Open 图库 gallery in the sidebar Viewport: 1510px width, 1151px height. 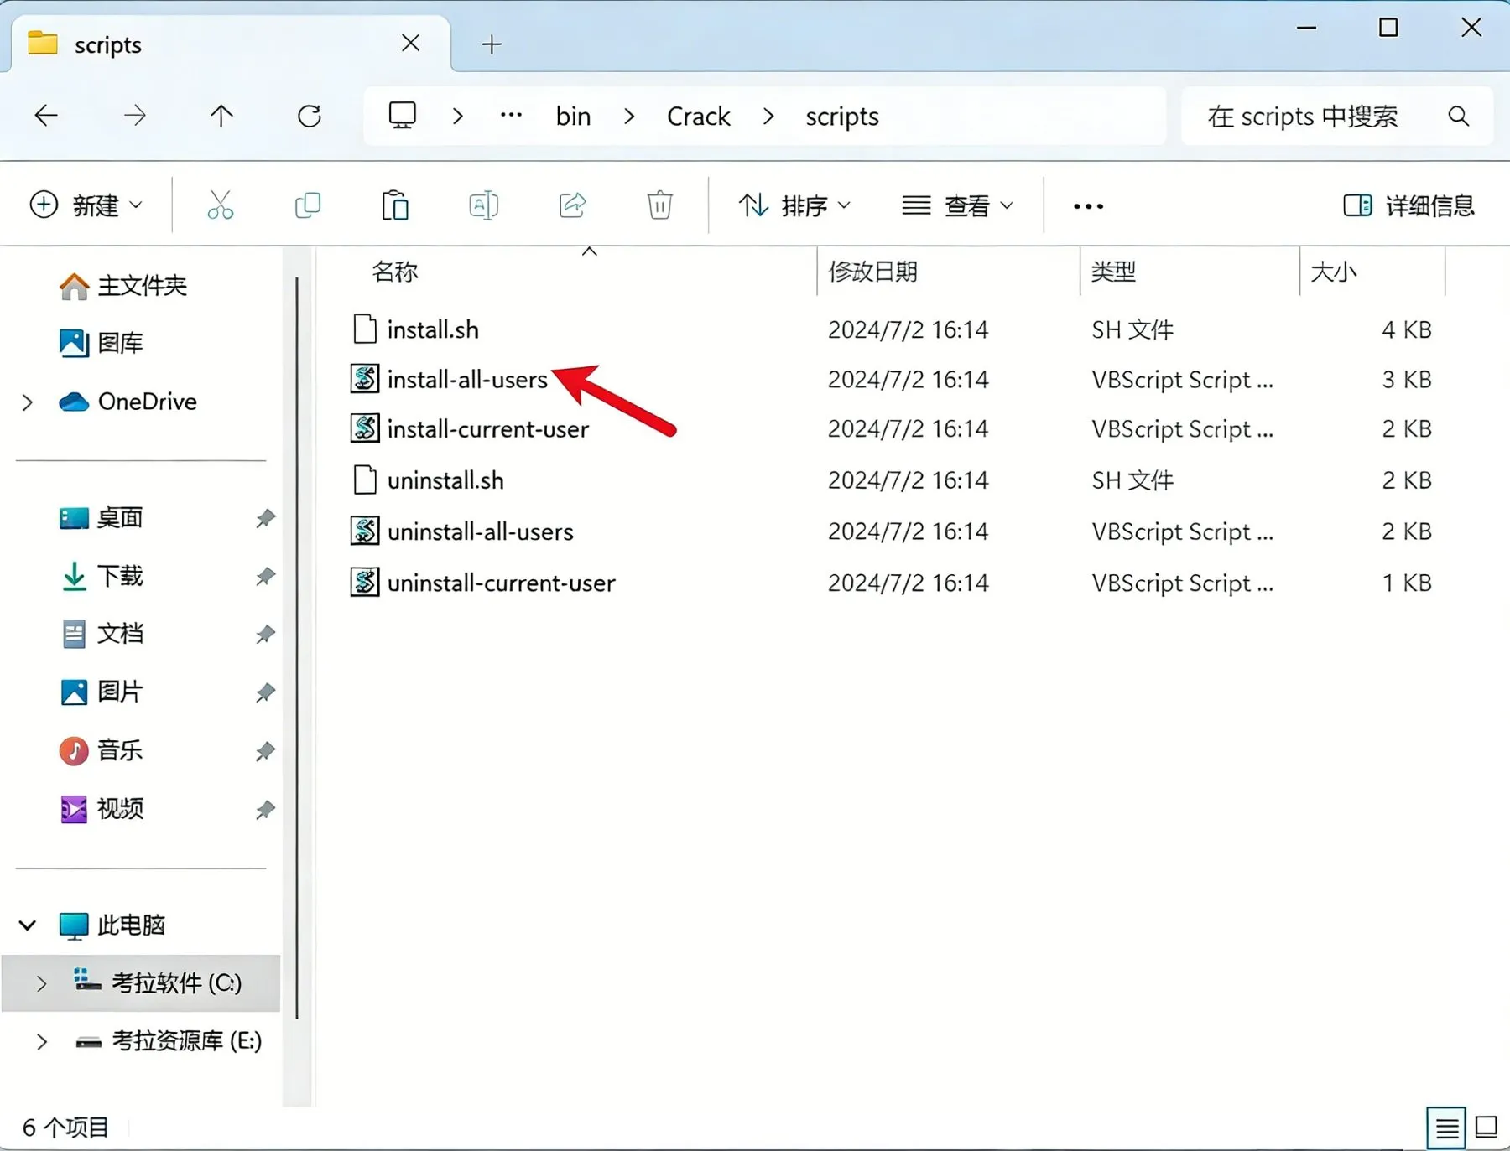click(x=102, y=343)
